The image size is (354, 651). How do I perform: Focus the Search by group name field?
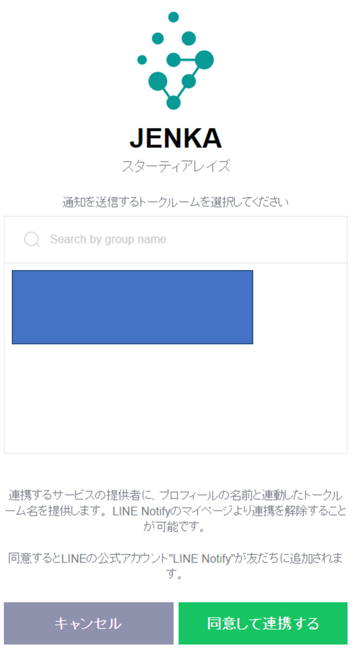click(x=176, y=239)
